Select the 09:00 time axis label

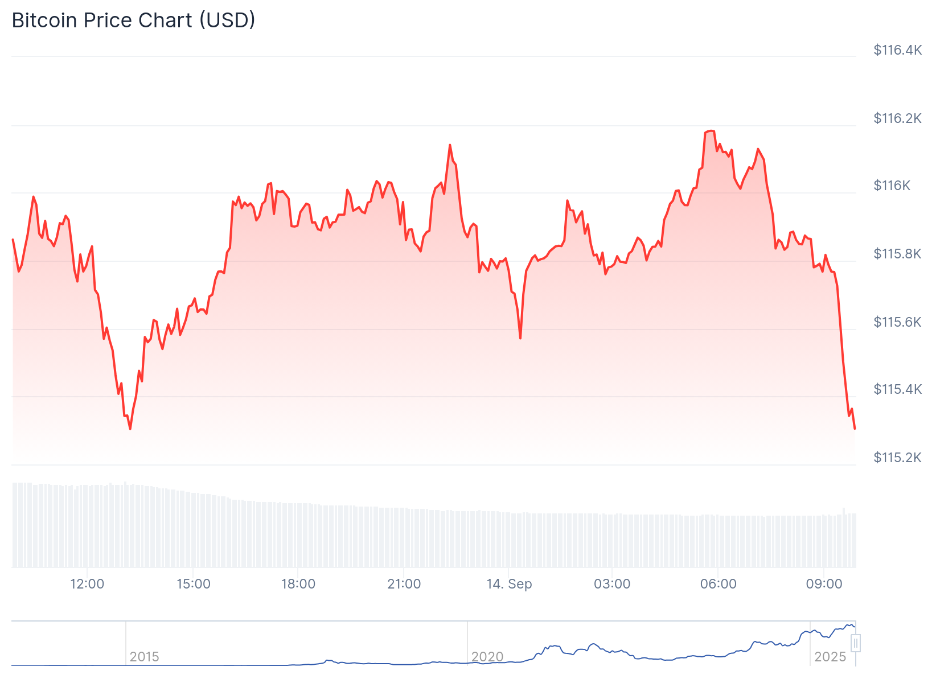tap(824, 584)
